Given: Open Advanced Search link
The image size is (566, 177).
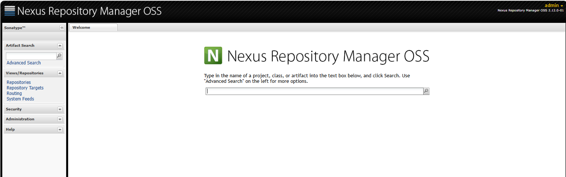Looking at the screenshot, I should click(24, 63).
